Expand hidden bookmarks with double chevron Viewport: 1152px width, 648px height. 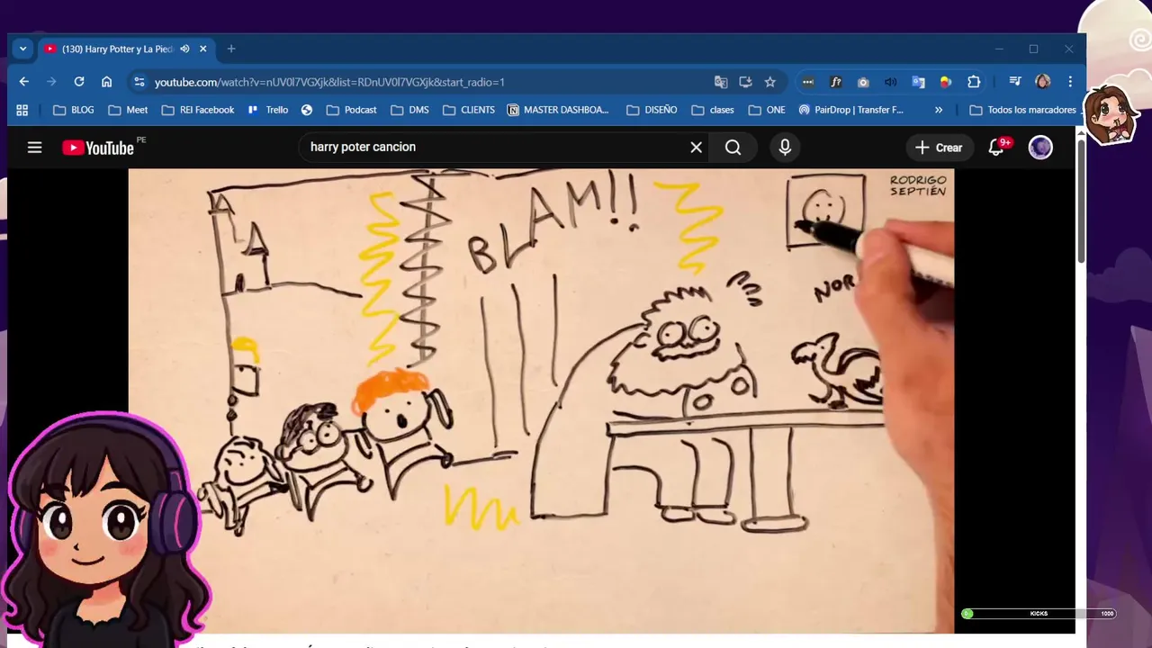[x=939, y=110]
